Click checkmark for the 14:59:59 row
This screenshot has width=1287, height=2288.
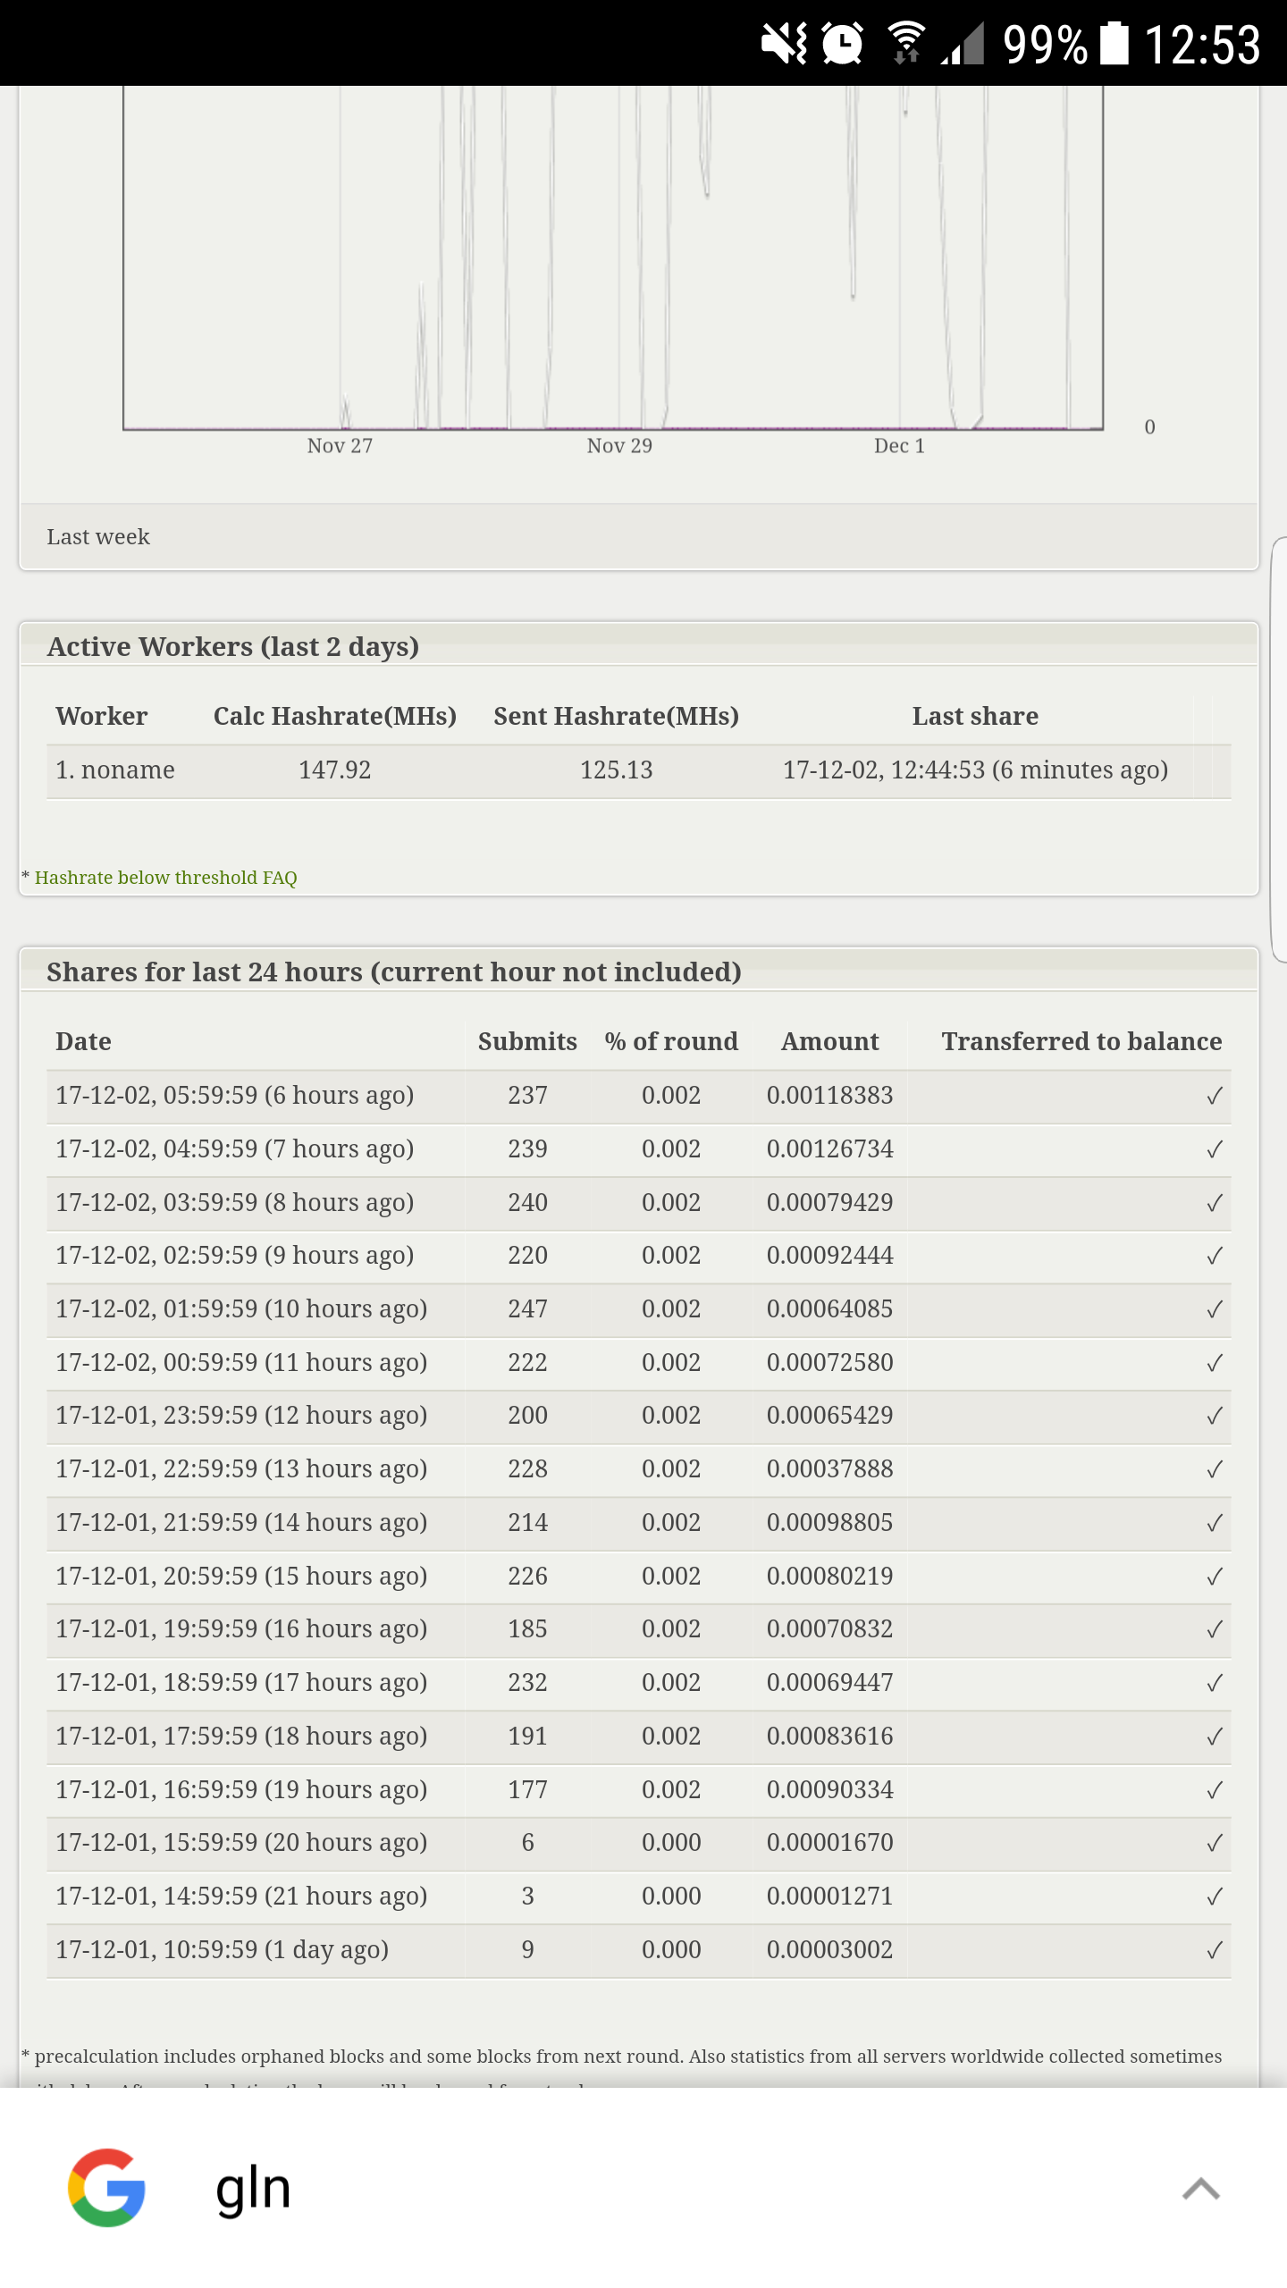(1214, 1897)
